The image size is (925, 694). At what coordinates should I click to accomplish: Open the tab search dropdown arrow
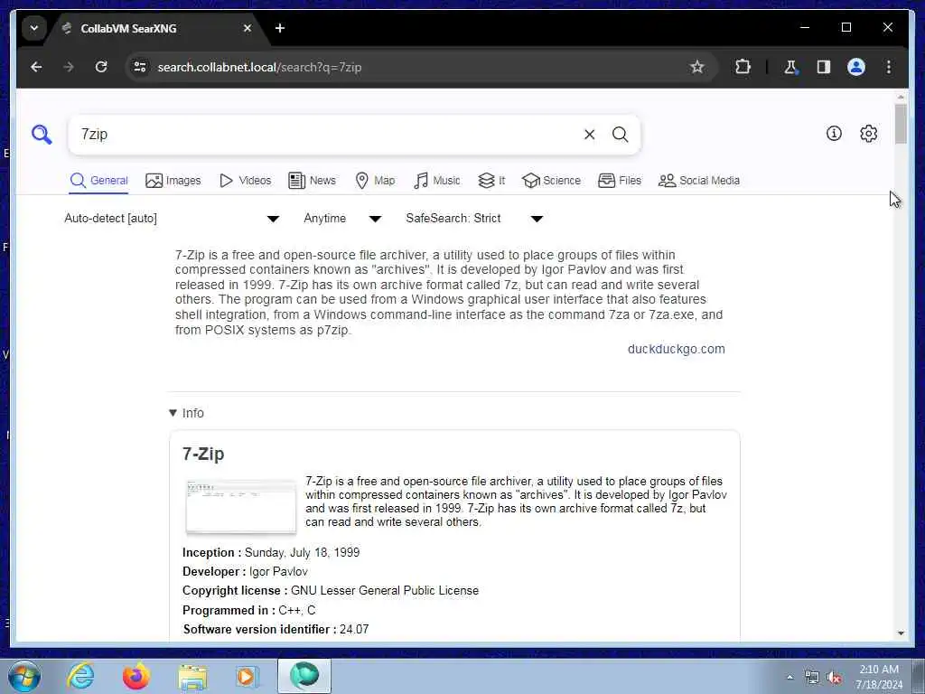click(34, 28)
